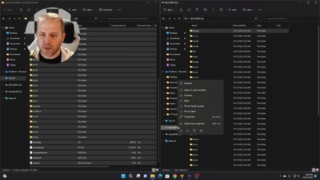Open Sort dropdown in SurfacePro archive window
This screenshot has width=320, height=180.
coord(73,10)
